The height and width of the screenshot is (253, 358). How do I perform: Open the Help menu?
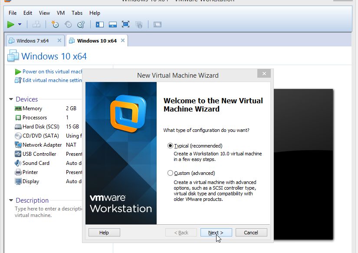click(x=95, y=13)
